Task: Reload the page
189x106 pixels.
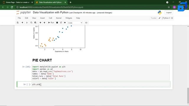Action: (12, 7)
